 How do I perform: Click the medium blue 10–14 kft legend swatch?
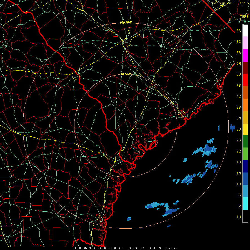[245, 179]
